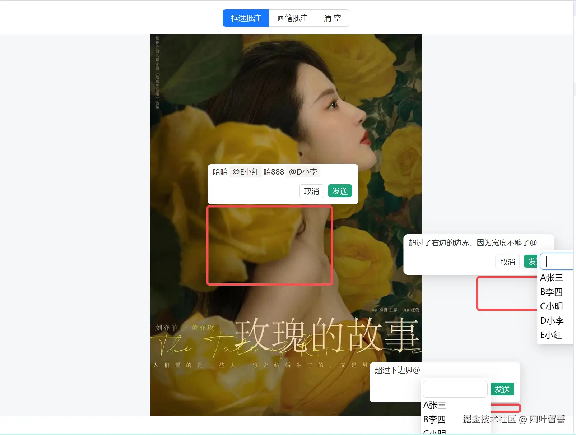Click the 哈888 text in the first comment
Viewport: 576px width, 435px height.
pyautogui.click(x=274, y=172)
